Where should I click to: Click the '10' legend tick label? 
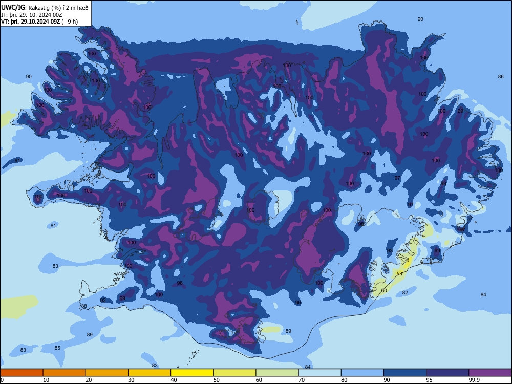click(x=46, y=380)
